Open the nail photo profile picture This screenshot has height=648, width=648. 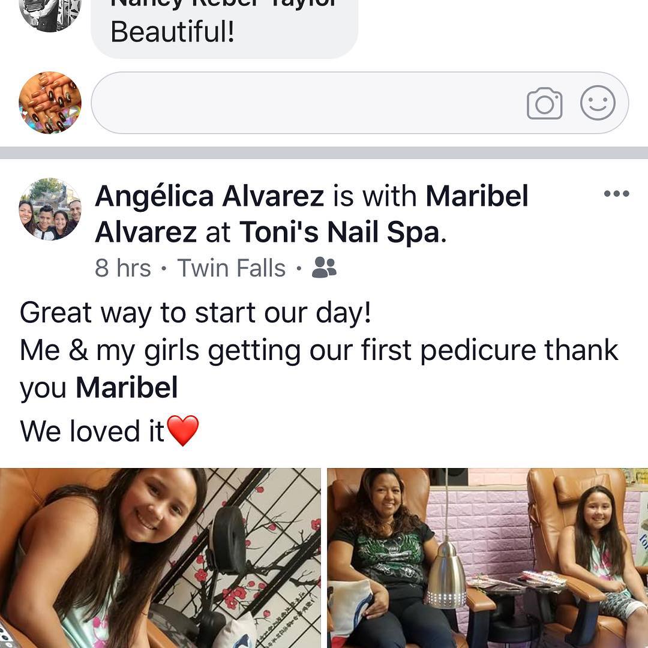click(50, 103)
